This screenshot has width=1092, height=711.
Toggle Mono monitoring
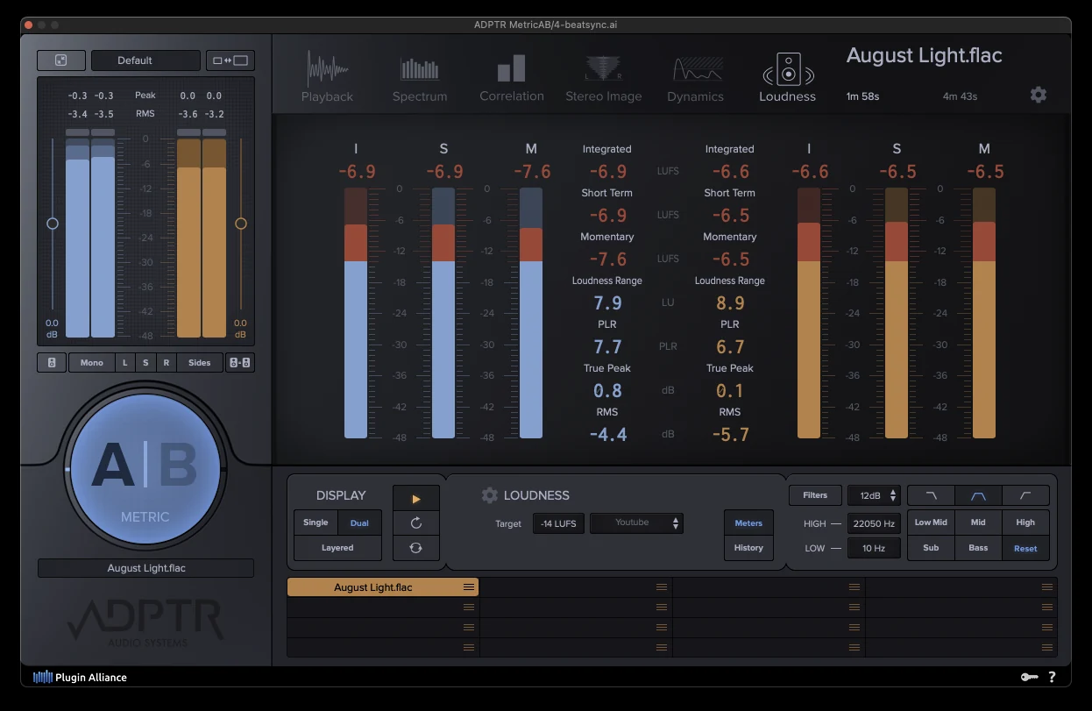point(91,362)
